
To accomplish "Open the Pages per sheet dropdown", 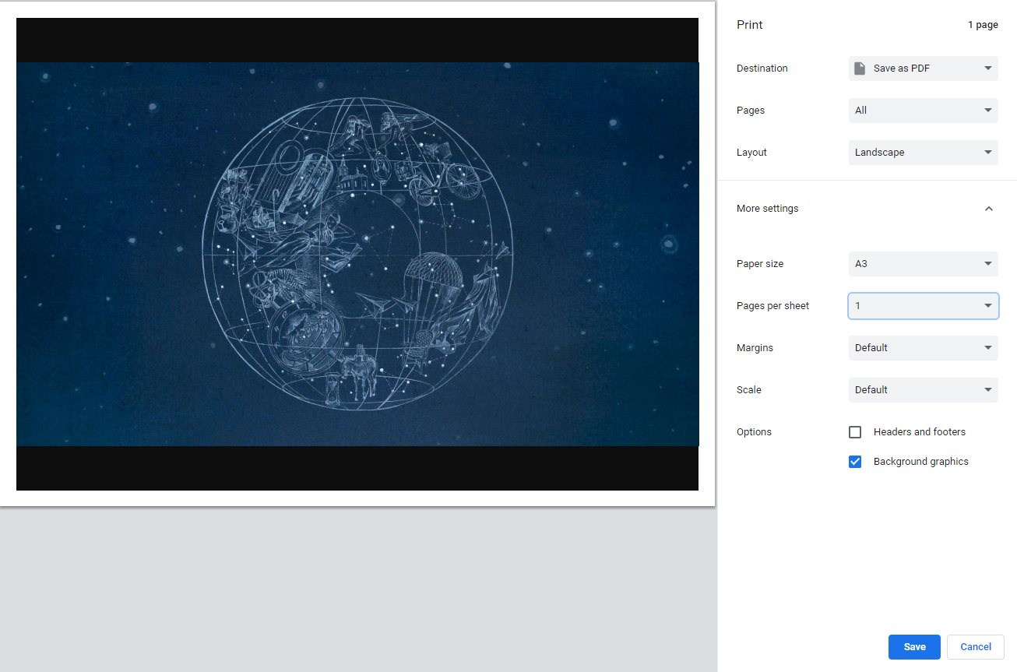I will coord(923,306).
